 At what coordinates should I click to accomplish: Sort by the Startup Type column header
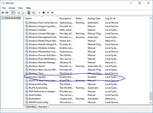(95, 19)
